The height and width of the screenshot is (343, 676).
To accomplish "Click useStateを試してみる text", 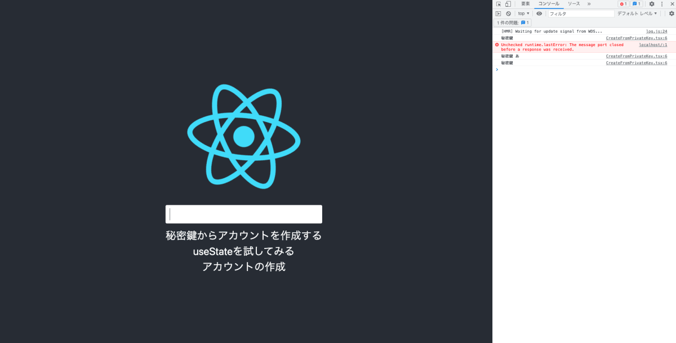I will 244,251.
